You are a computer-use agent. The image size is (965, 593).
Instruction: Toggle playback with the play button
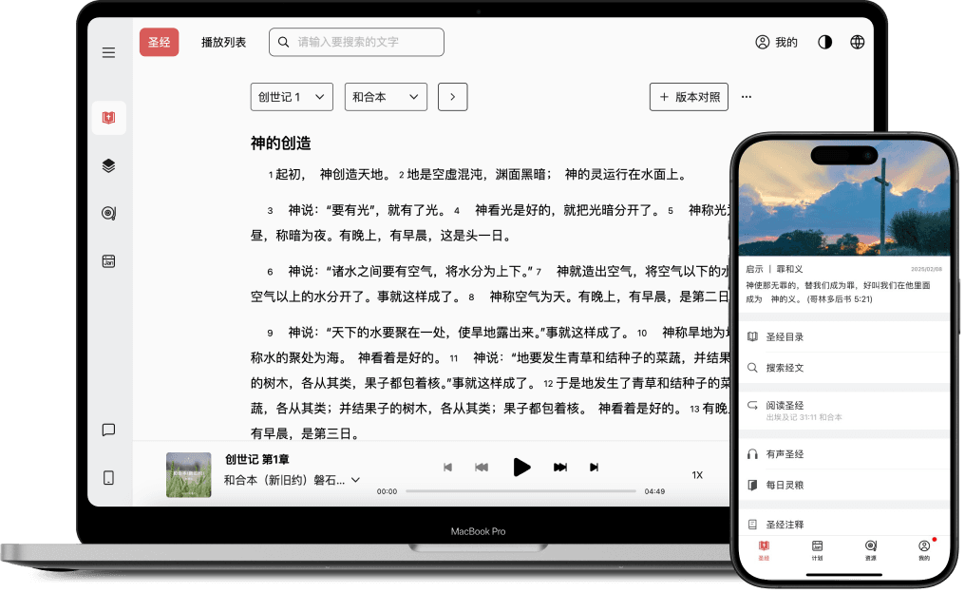522,467
